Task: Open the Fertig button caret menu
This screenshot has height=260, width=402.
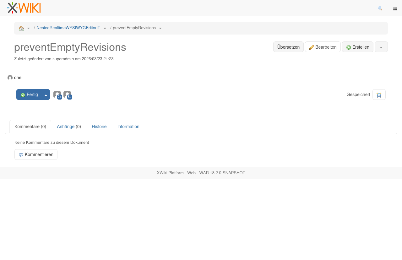Action: click(46, 95)
